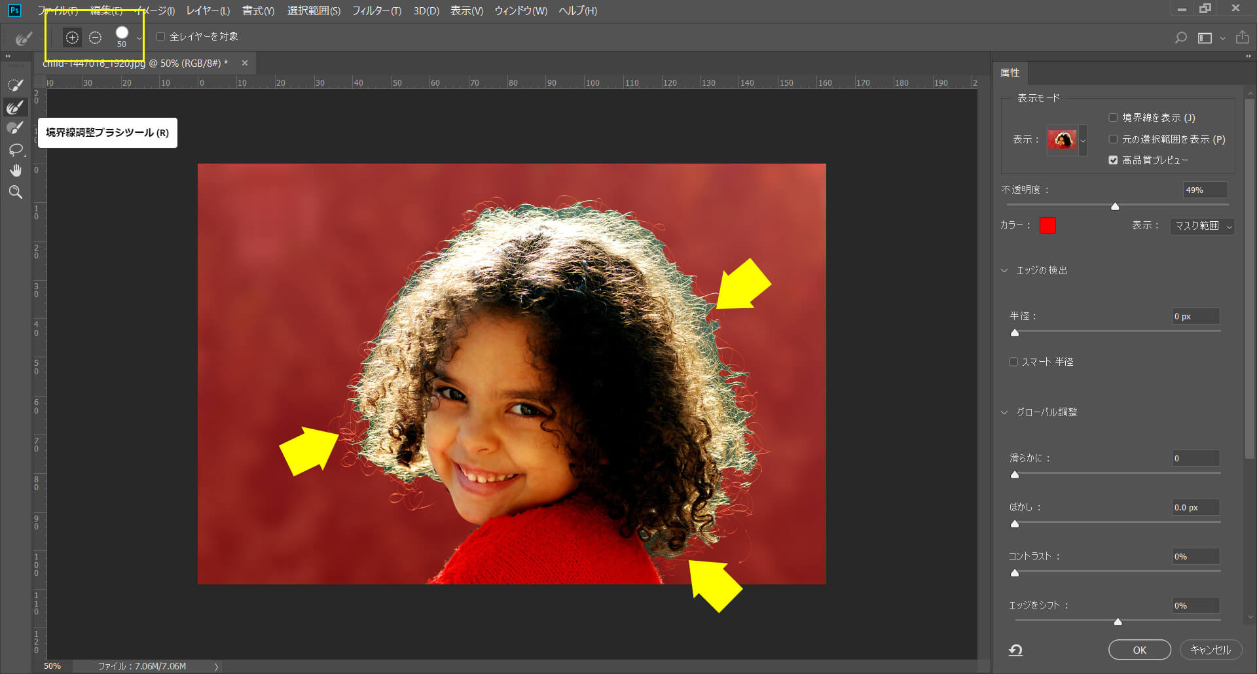Collapse the エッジの検出 section

pos(1004,270)
